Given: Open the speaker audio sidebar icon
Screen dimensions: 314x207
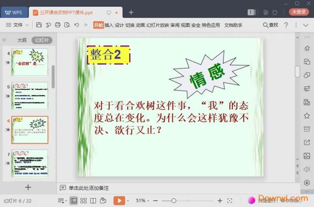Looking at the screenshot, I should click(x=307, y=169).
